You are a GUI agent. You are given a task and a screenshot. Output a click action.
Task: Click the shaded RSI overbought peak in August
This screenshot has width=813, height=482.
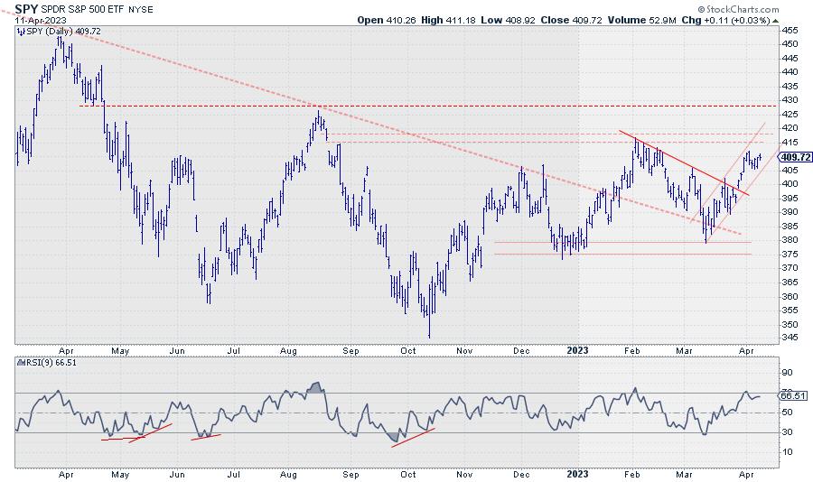coord(316,387)
